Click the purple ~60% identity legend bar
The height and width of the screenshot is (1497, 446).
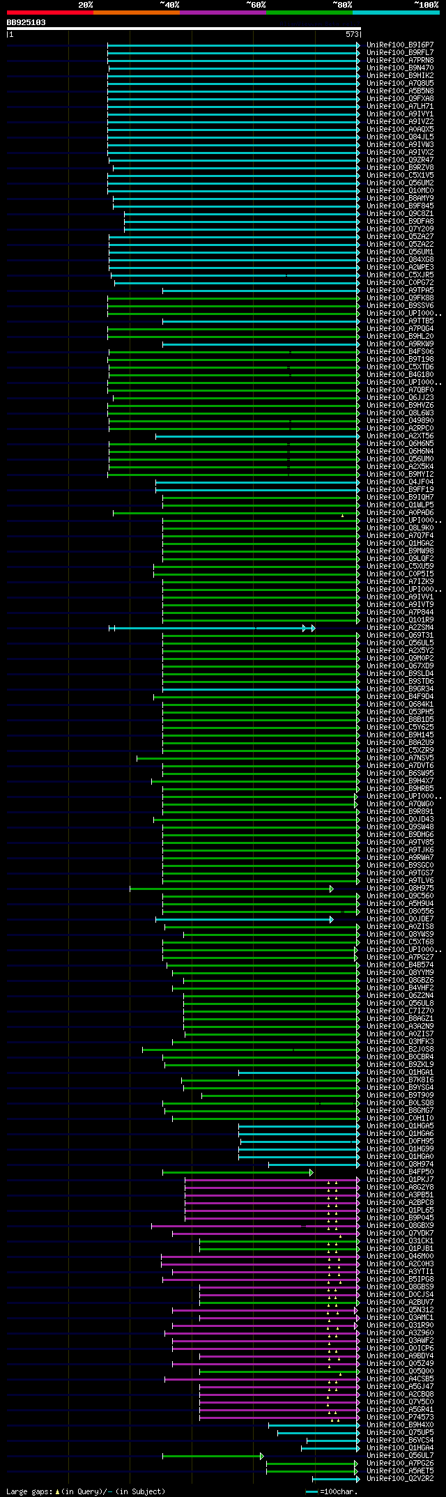click(223, 13)
